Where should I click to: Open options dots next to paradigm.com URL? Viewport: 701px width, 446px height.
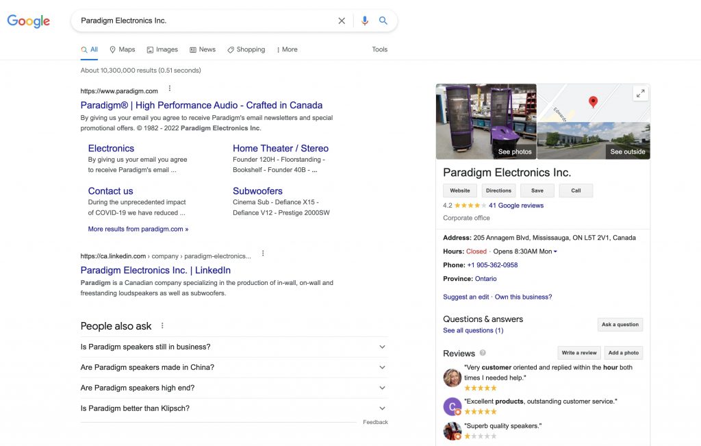click(170, 88)
